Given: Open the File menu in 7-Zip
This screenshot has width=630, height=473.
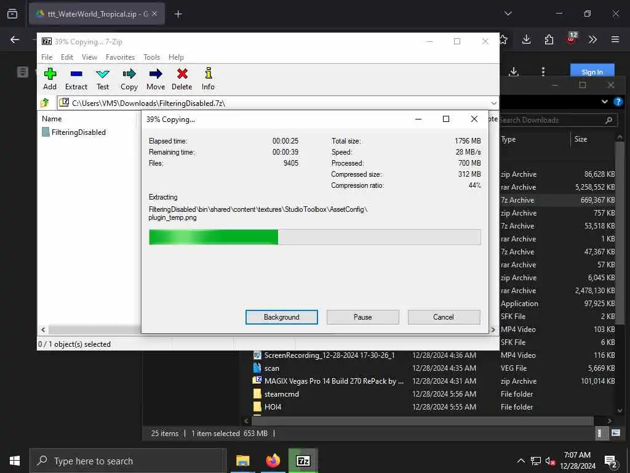Looking at the screenshot, I should (47, 57).
